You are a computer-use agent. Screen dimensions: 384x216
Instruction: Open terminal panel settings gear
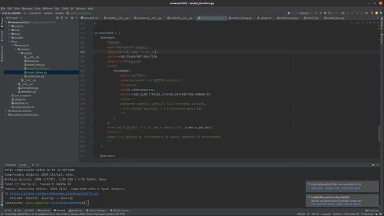(373, 165)
